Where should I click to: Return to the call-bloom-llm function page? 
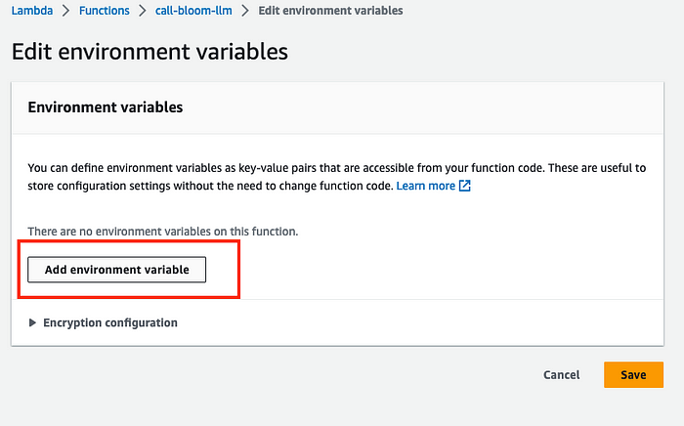(193, 11)
